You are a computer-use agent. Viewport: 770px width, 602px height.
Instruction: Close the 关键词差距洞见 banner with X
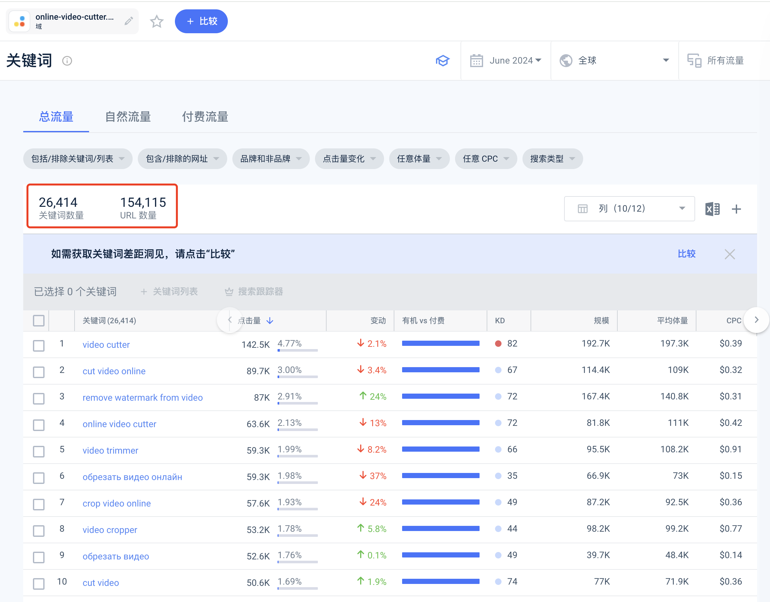pyautogui.click(x=730, y=254)
